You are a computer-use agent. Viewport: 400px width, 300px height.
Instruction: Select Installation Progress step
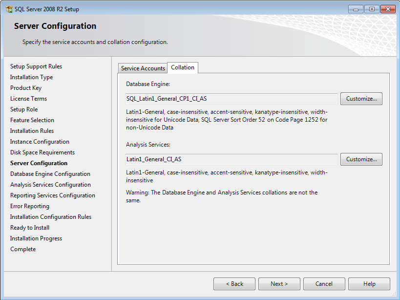[x=36, y=238]
